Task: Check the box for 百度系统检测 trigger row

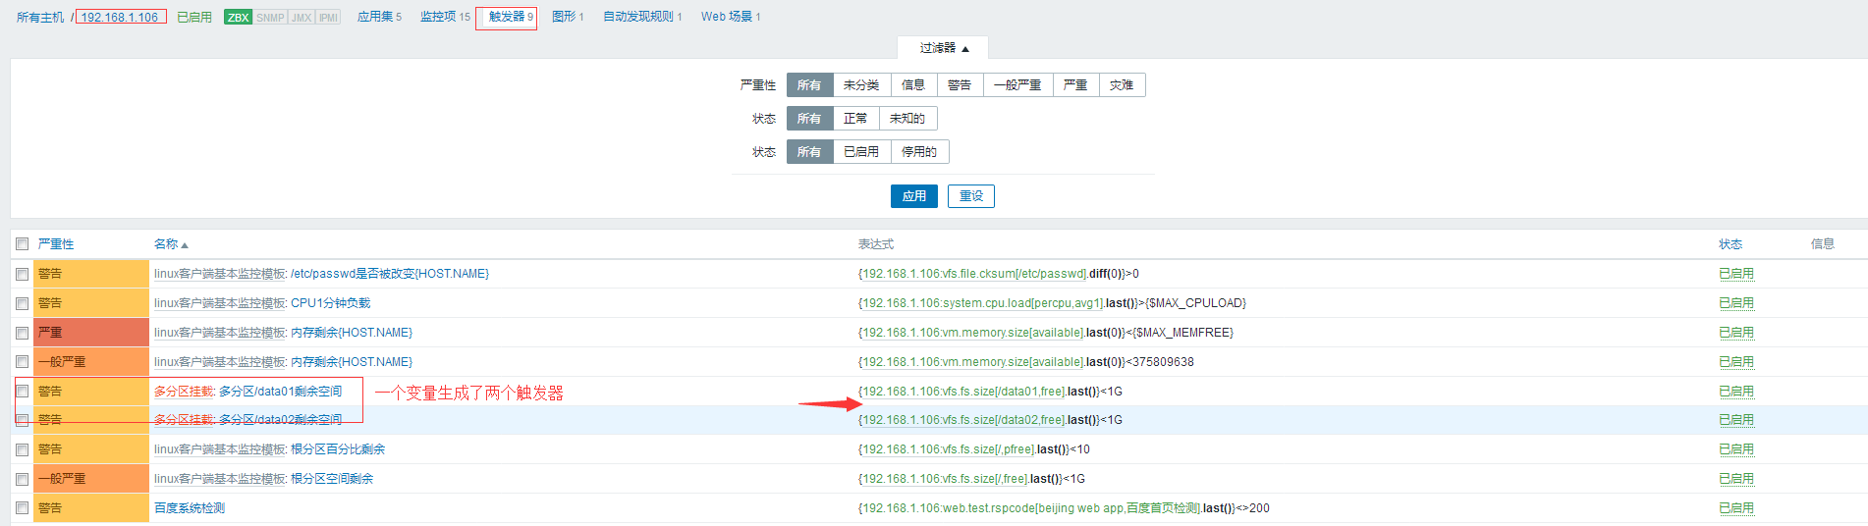Action: coord(22,508)
